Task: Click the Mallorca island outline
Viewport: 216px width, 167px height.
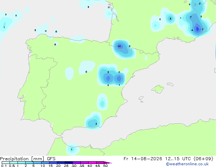Action: point(158,89)
